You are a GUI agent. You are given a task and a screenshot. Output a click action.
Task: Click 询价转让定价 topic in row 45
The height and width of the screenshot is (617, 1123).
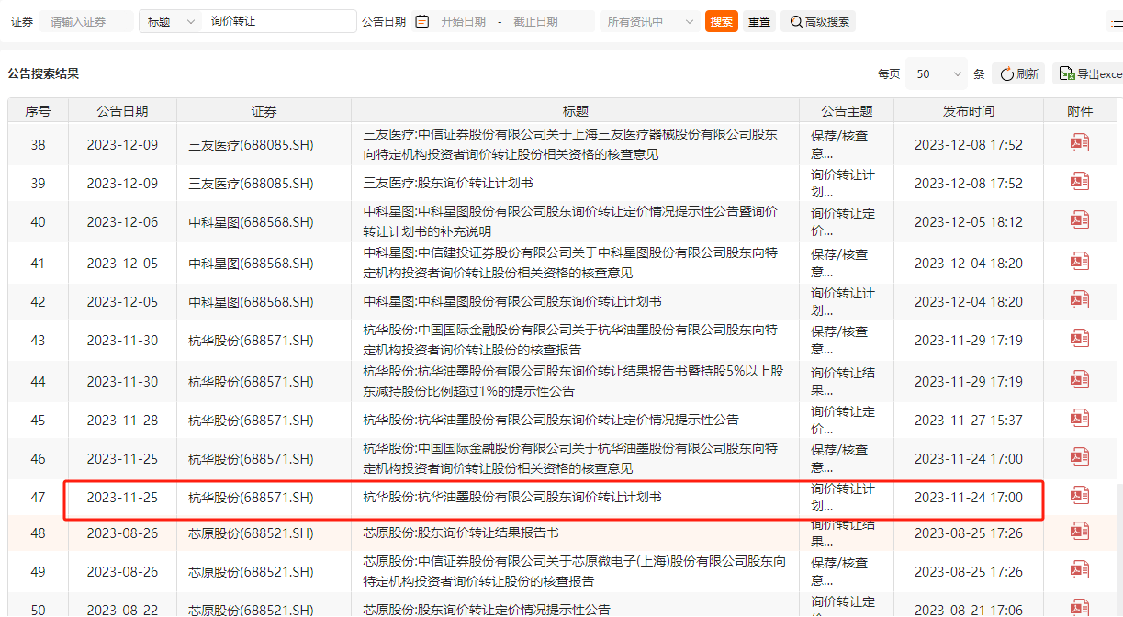point(843,420)
